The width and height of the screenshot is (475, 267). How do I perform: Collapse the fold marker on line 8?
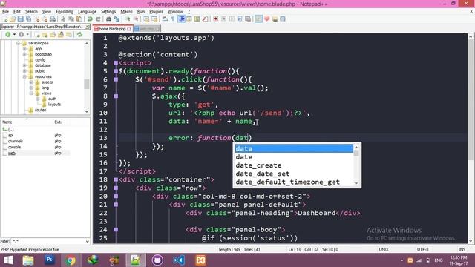tap(116, 96)
